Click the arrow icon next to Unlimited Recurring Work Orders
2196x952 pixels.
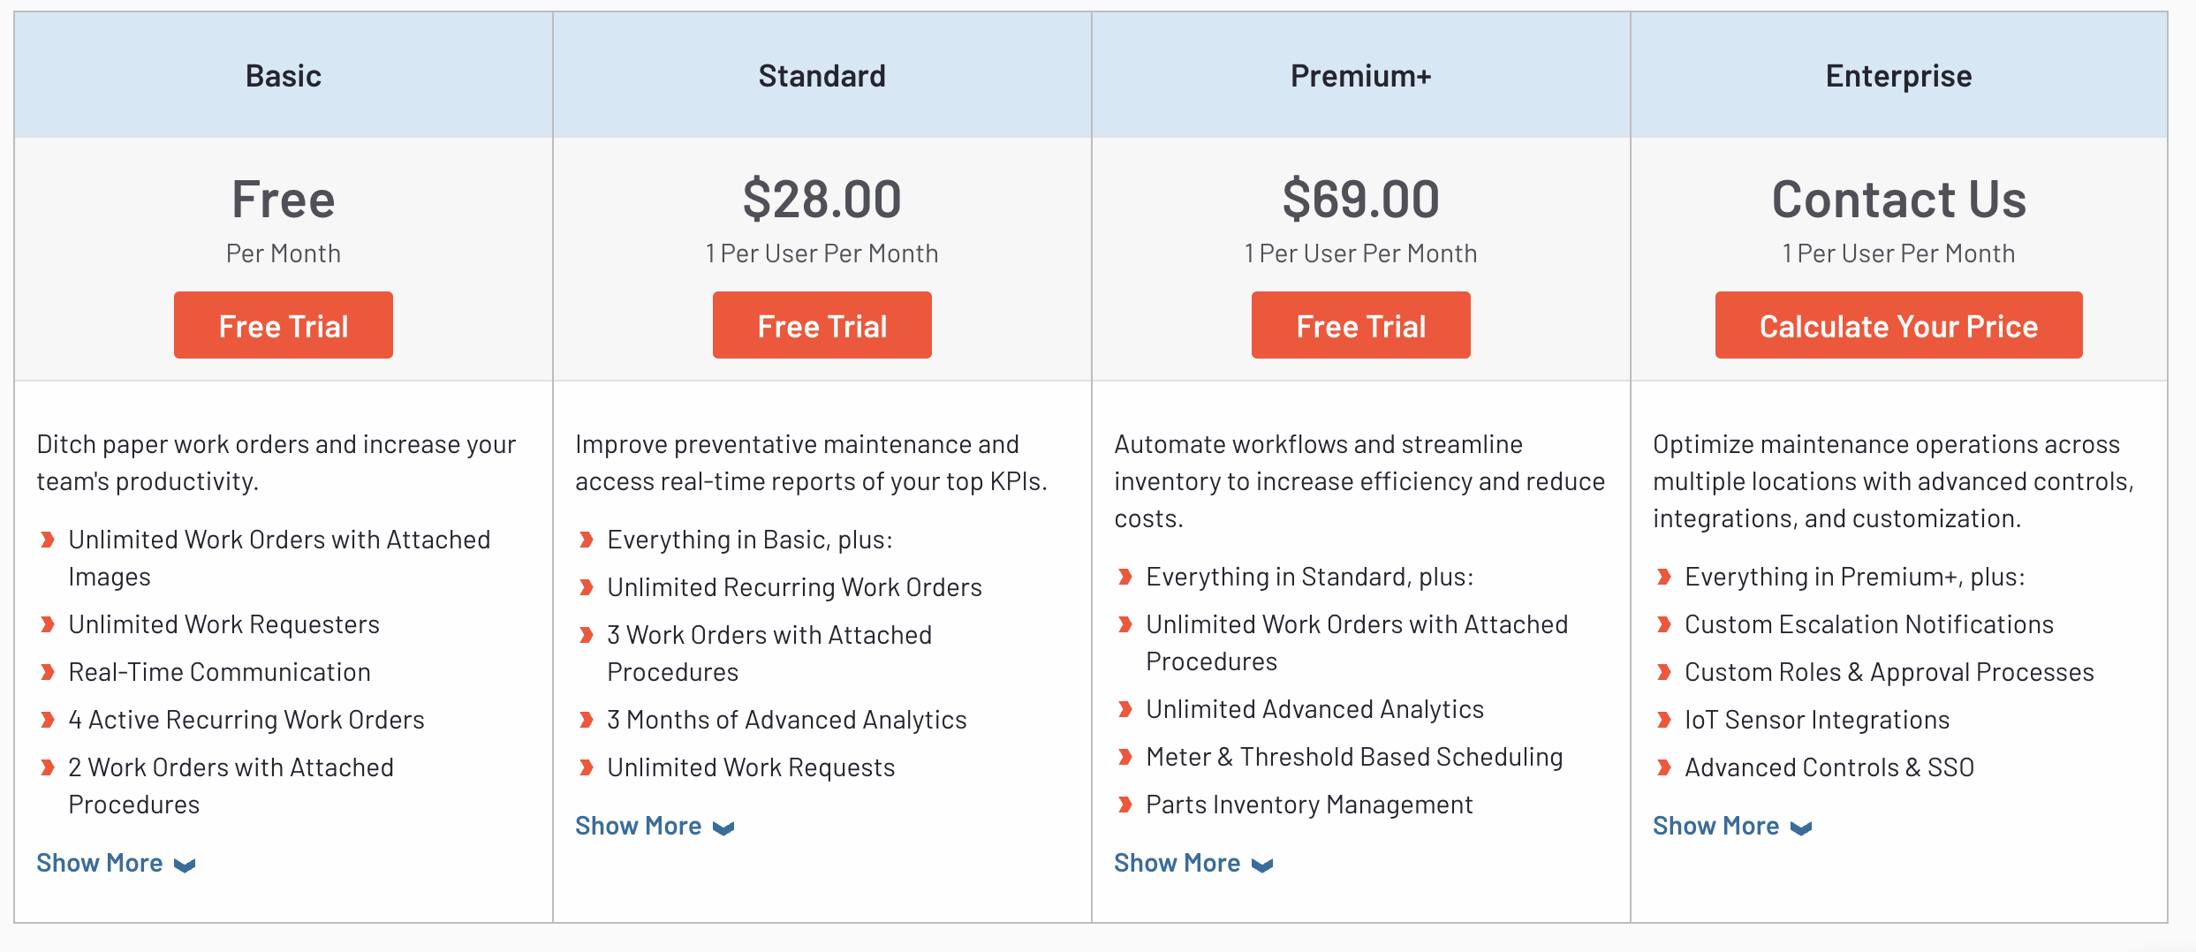[x=586, y=586]
